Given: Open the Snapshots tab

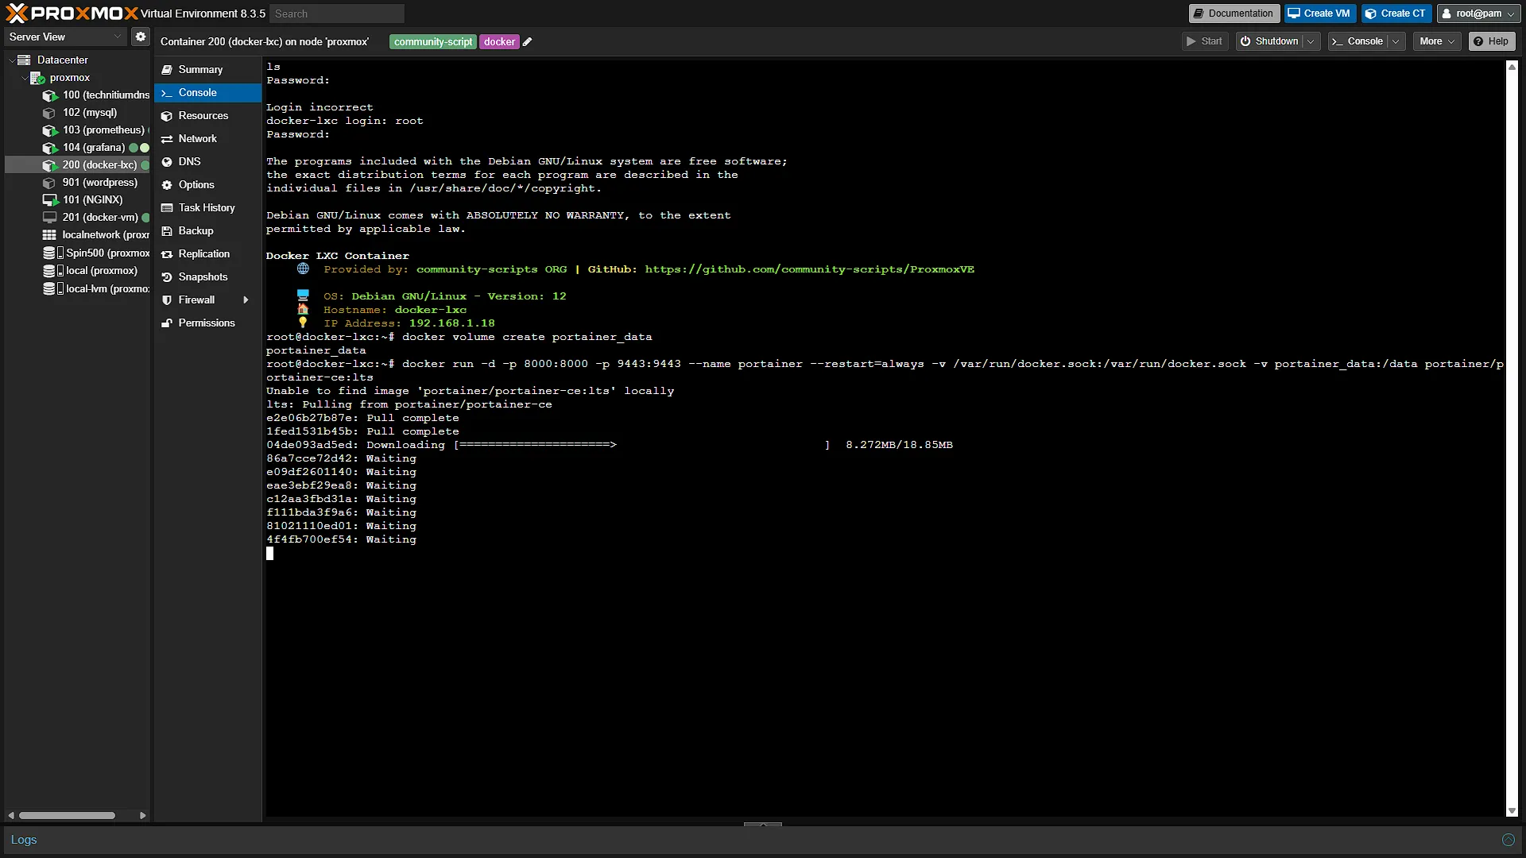Looking at the screenshot, I should pos(208,277).
